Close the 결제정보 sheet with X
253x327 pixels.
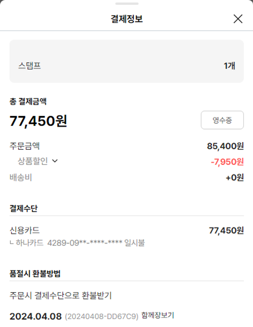pos(238,19)
